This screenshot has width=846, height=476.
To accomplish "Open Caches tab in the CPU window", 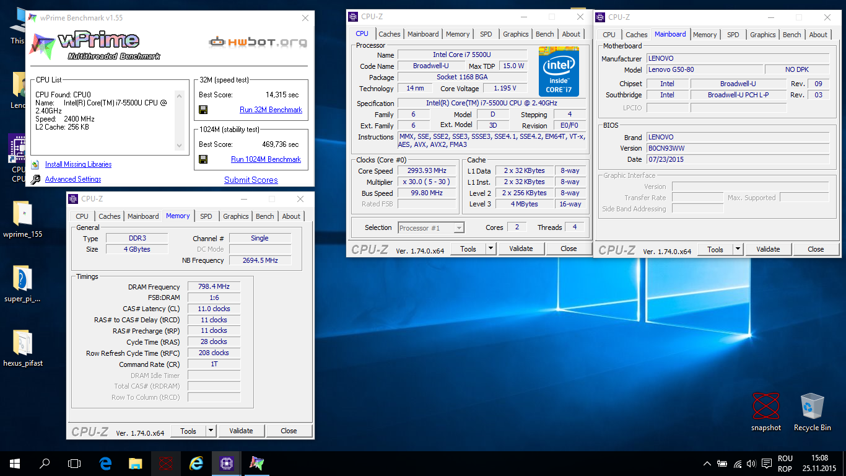I will point(390,34).
